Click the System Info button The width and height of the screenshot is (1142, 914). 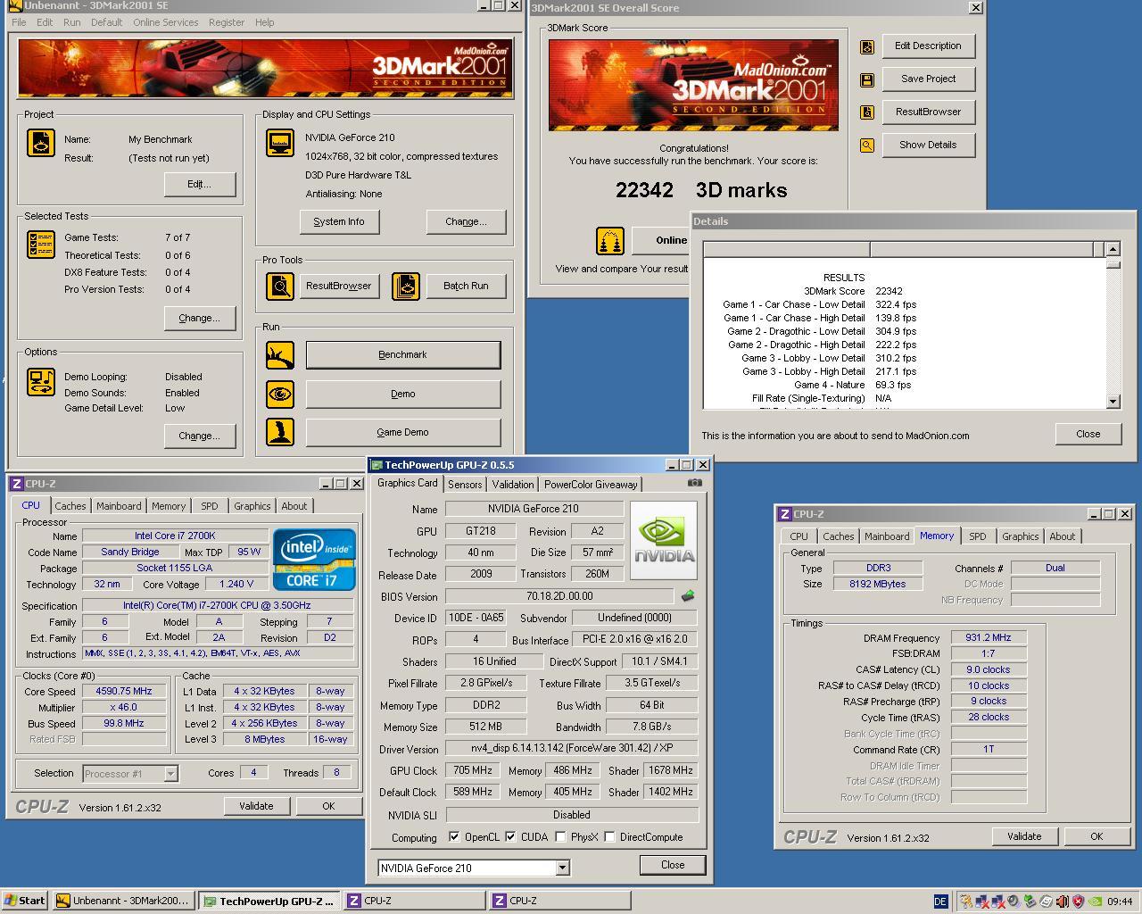[x=339, y=221]
